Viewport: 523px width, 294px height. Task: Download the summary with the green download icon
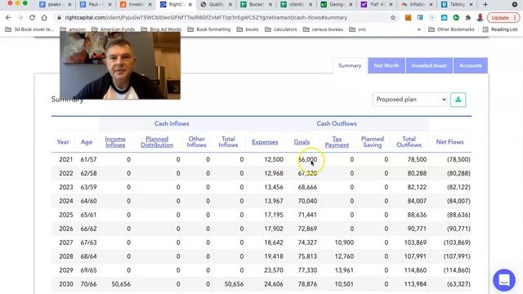click(458, 100)
